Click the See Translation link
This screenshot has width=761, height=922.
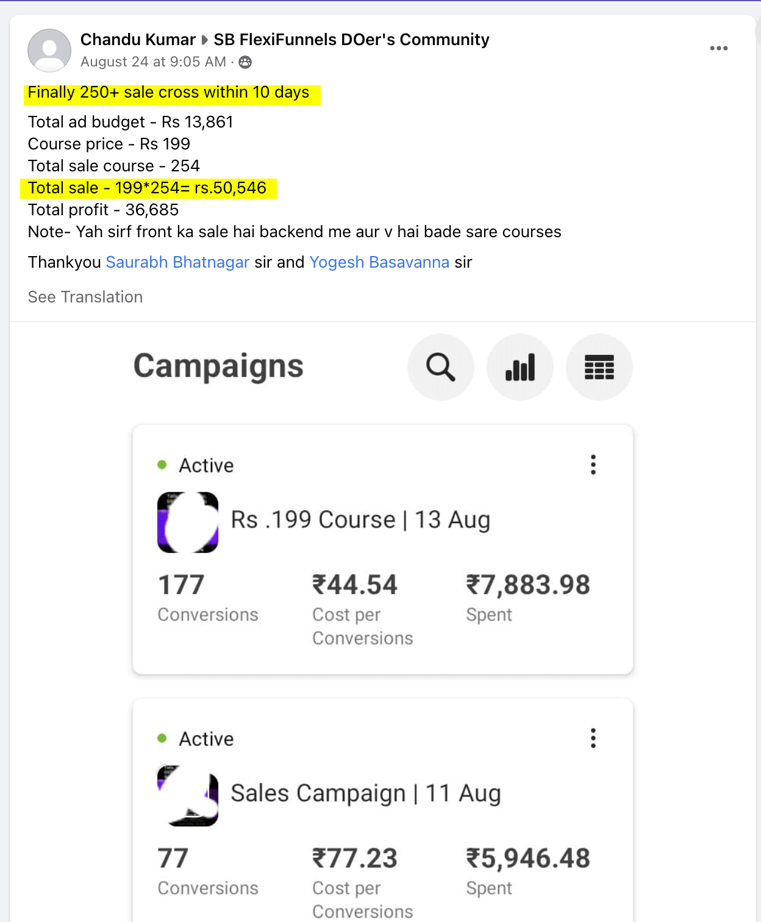pos(85,297)
